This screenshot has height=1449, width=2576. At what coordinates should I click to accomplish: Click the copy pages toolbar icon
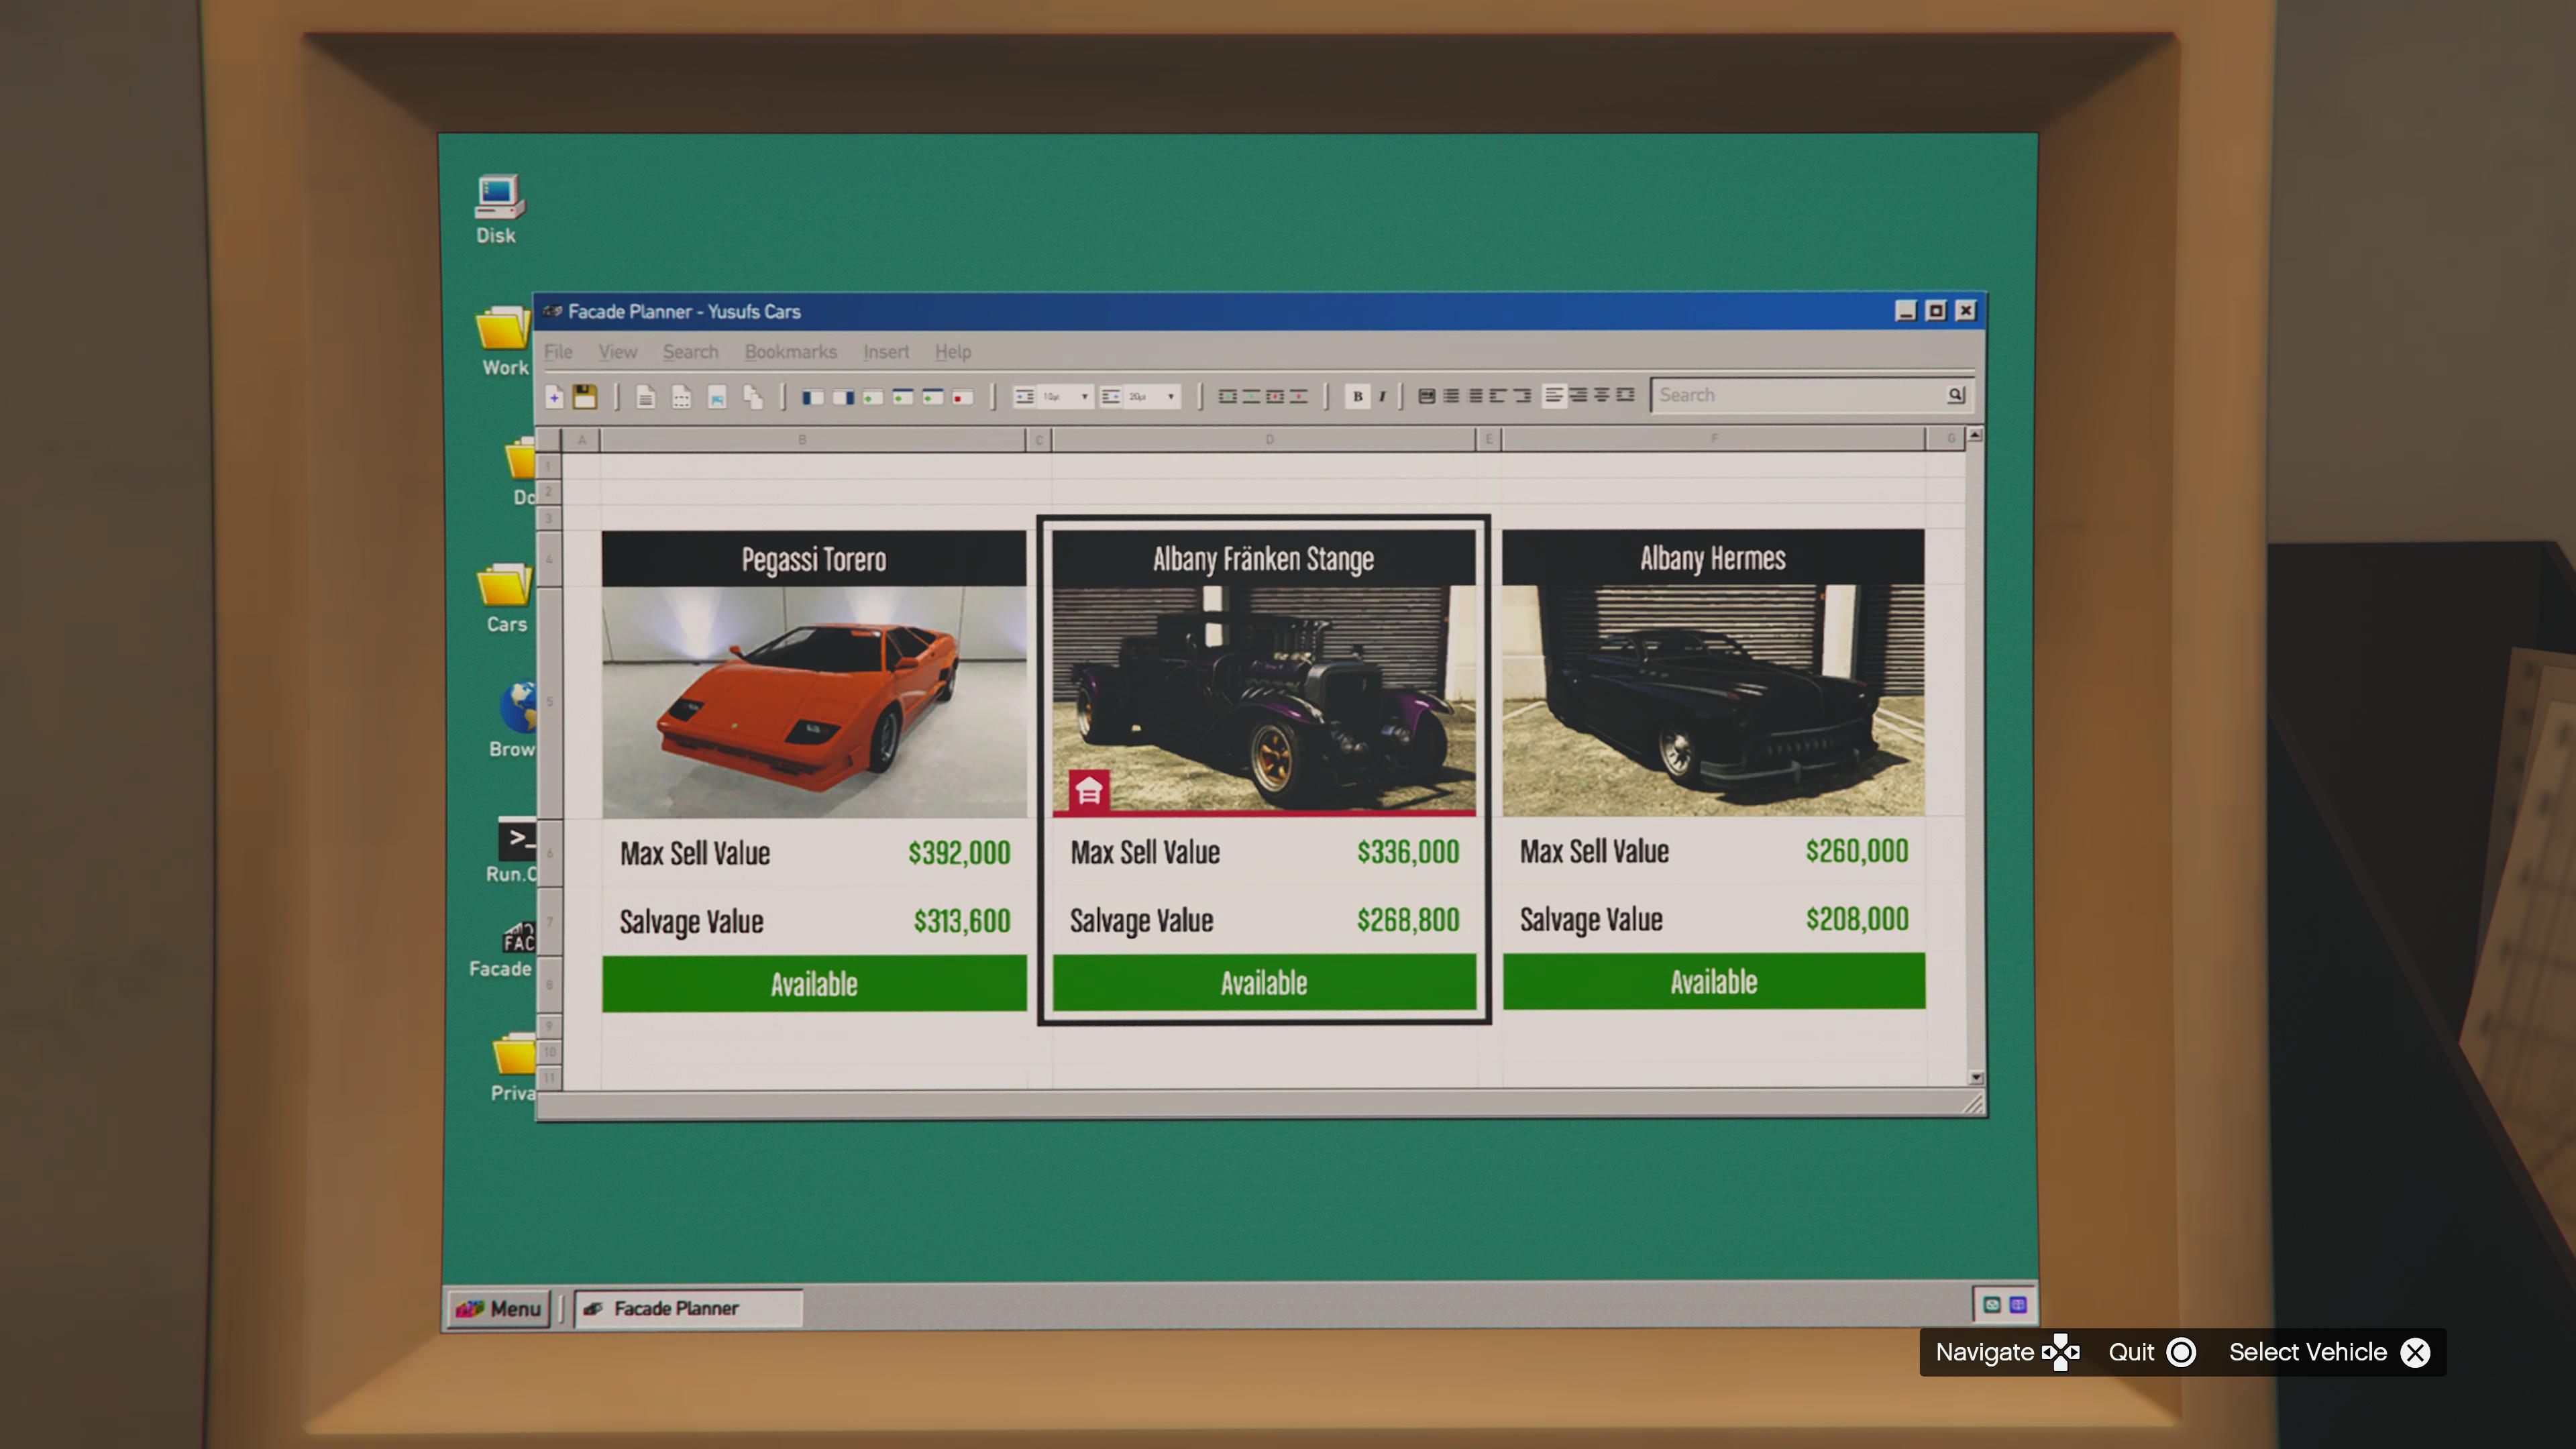coord(753,397)
